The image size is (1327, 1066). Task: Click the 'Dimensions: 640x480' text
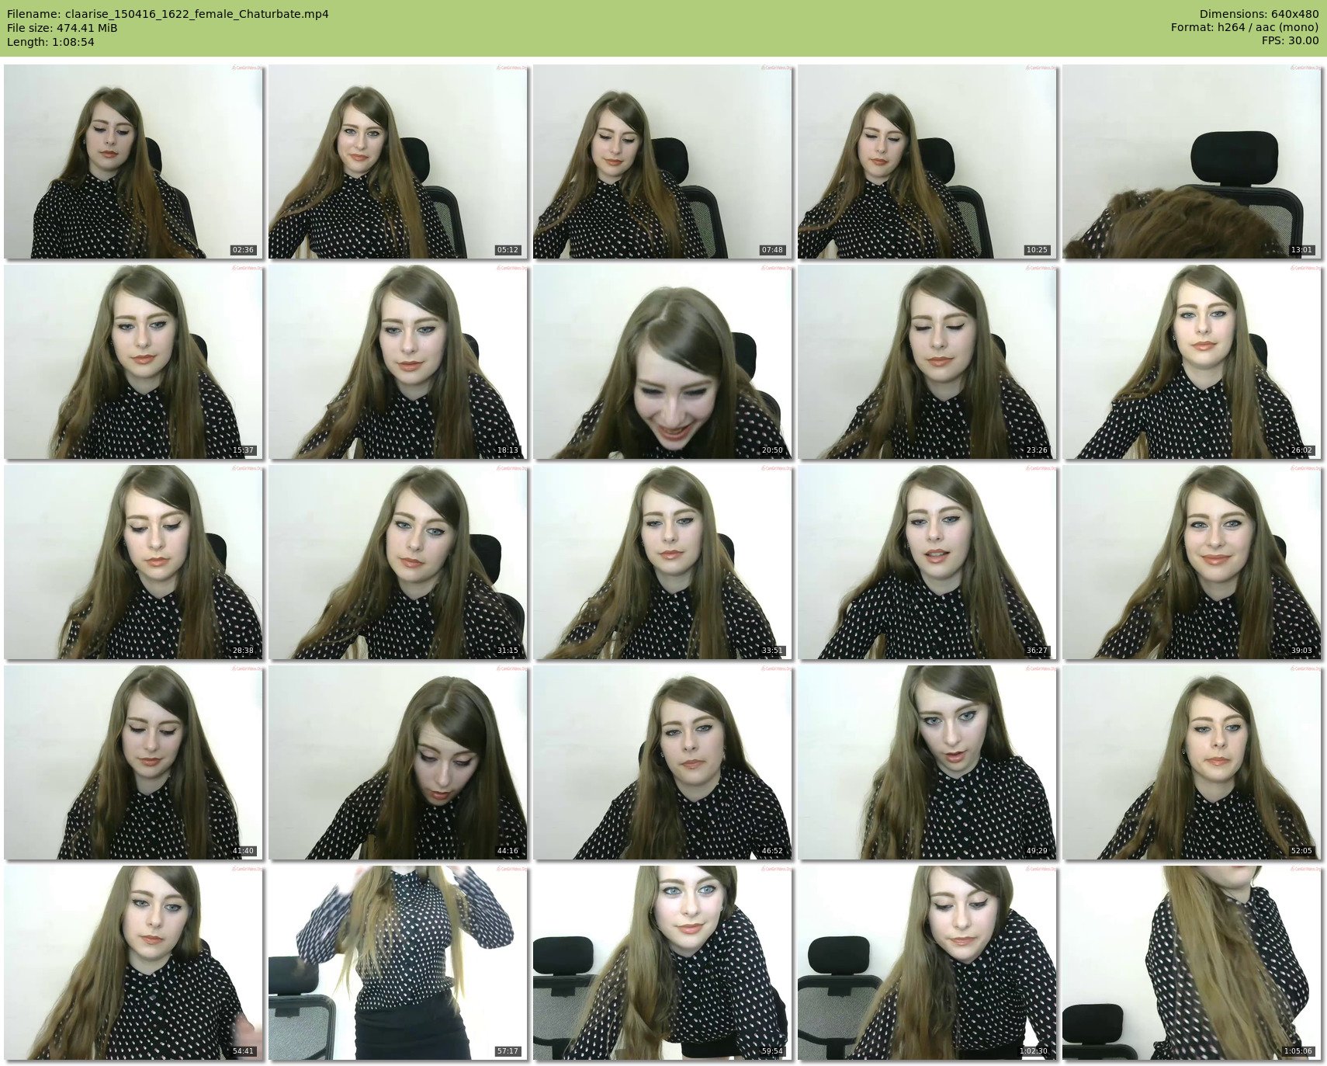click(1259, 14)
